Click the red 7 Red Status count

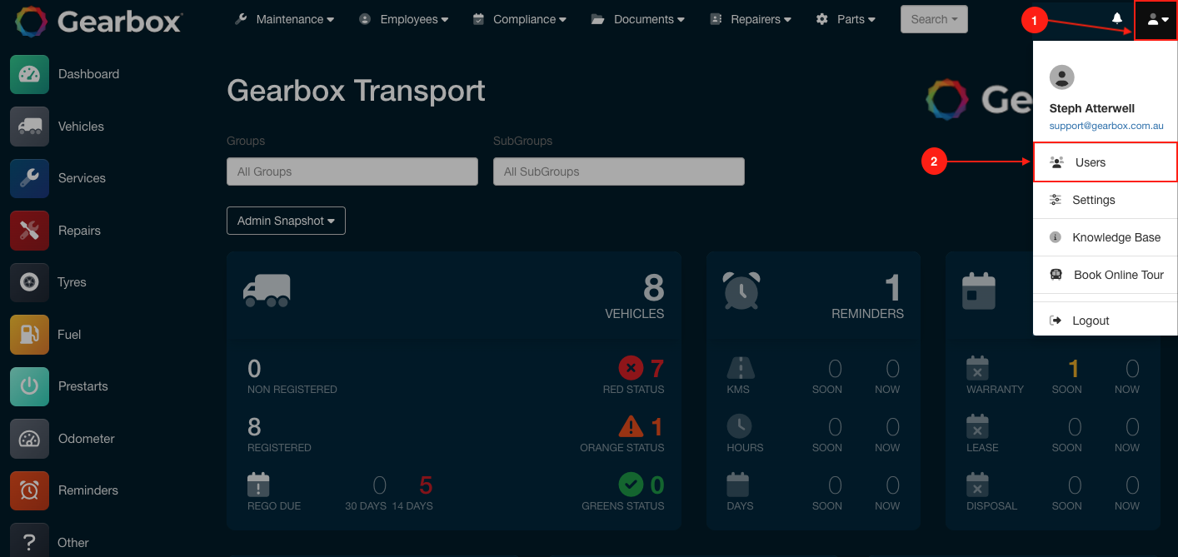click(x=656, y=368)
